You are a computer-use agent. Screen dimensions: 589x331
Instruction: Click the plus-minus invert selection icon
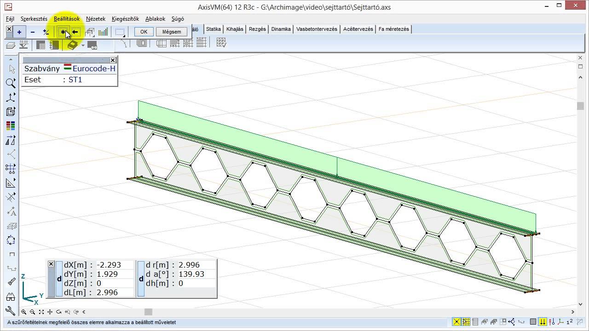pos(46,32)
